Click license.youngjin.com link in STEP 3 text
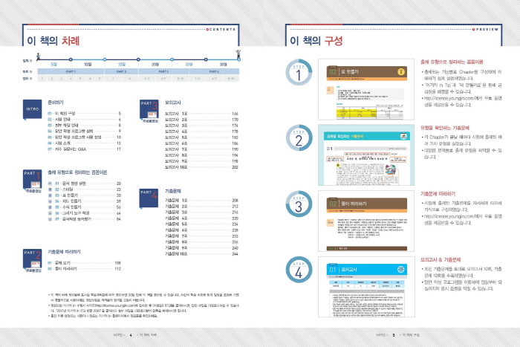 (449, 216)
